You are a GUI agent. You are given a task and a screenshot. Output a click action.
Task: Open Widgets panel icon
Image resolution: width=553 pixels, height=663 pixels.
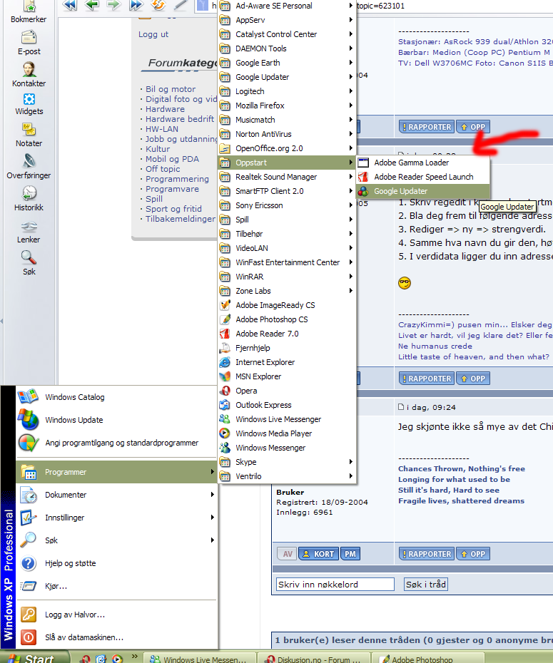point(29,99)
